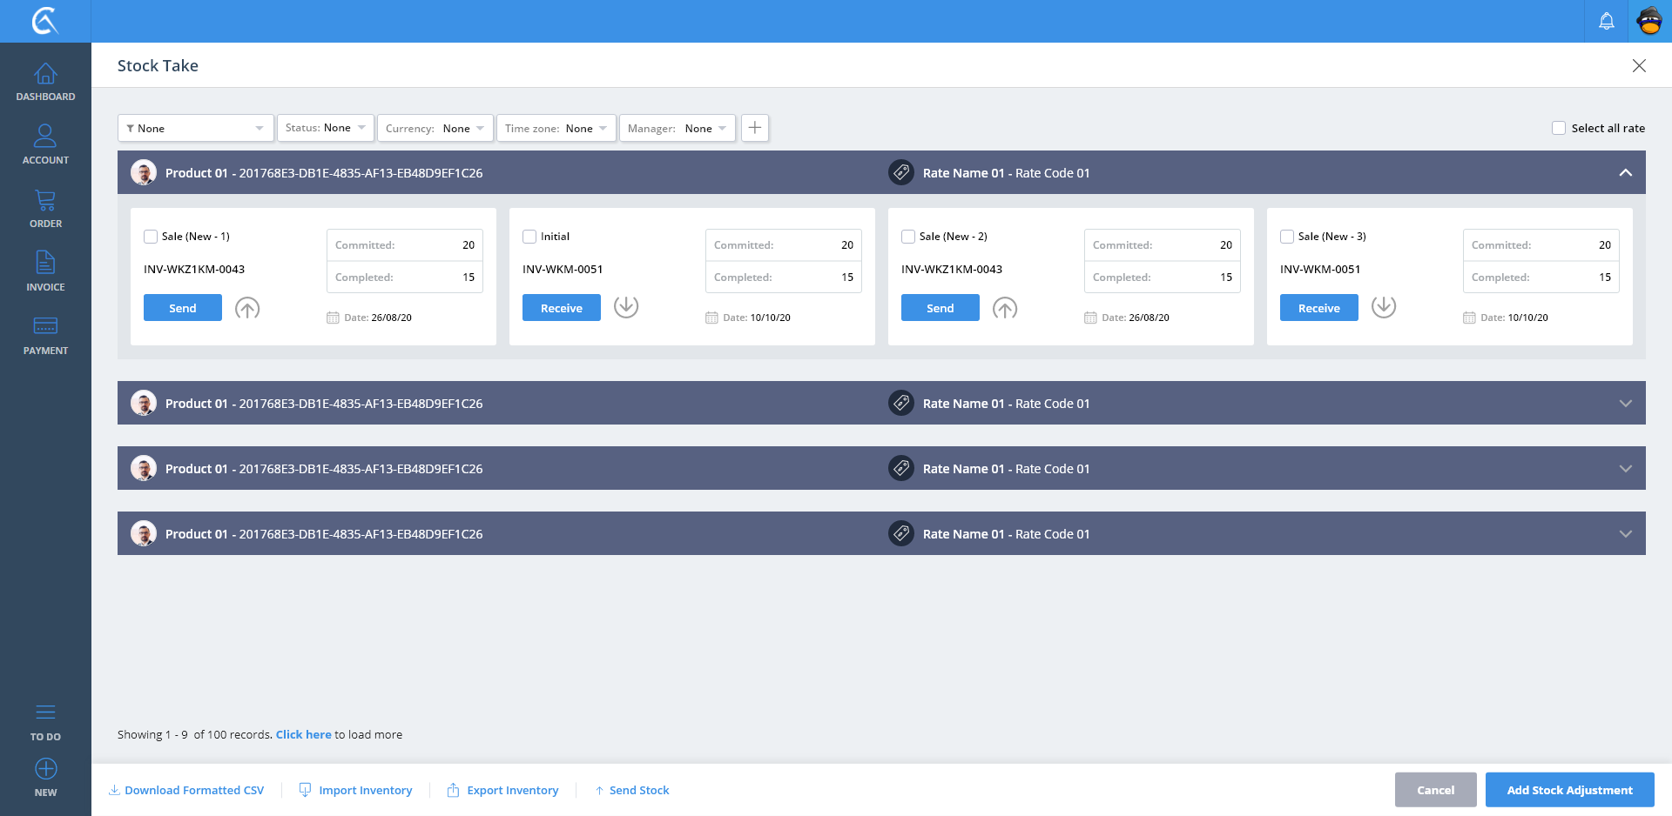This screenshot has height=816, width=1672.
Task: Click the New plus icon in sidebar
Action: click(45, 769)
